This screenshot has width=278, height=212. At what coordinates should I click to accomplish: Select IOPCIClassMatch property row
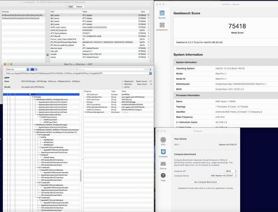tap(118, 105)
